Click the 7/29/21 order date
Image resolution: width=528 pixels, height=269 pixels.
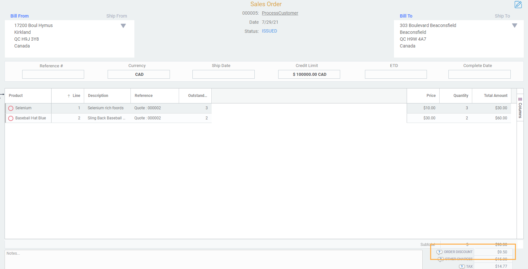[270, 22]
